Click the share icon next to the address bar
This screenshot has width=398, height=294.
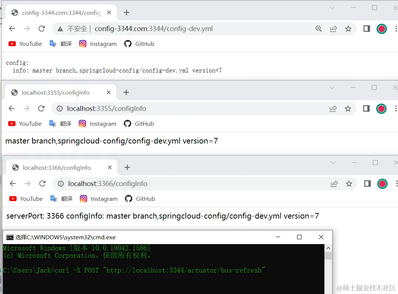pyautogui.click(x=333, y=28)
